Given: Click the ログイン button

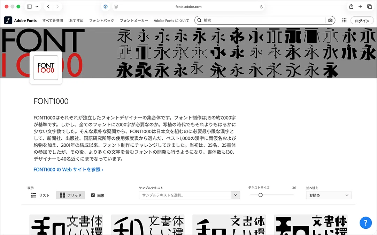Looking at the screenshot, I should 362,21.
